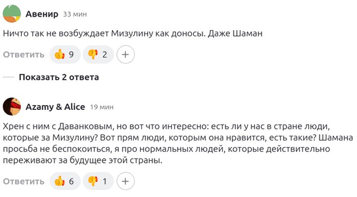The image size is (357, 197).
Task: Click the line beside Показать 2 ответа
Action: [8, 77]
